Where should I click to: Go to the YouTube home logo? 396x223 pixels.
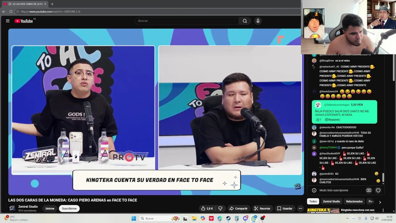24,21
